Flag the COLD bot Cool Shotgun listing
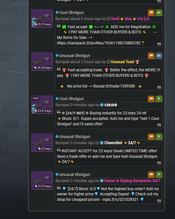 pos(151,99)
